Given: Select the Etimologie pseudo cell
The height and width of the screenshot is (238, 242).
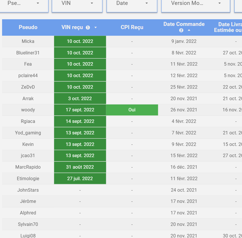Looking at the screenshot, I should click(x=28, y=178).
